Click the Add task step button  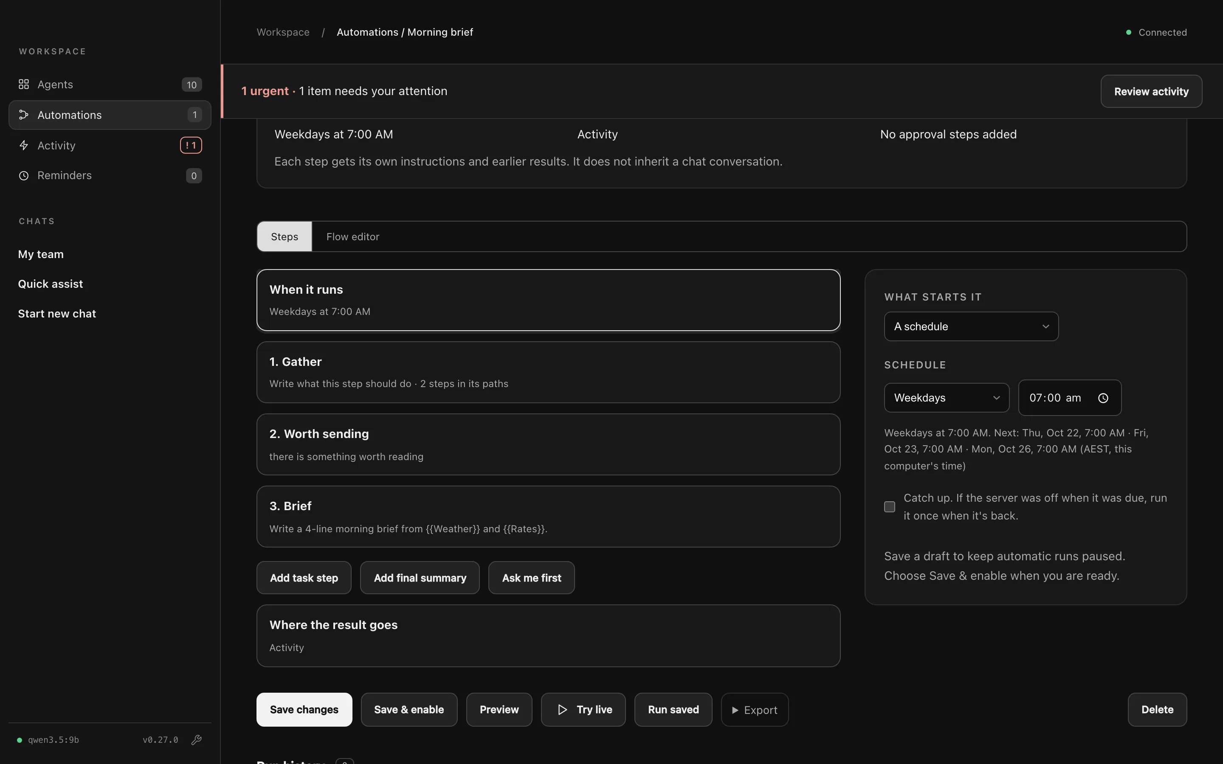tap(304, 578)
